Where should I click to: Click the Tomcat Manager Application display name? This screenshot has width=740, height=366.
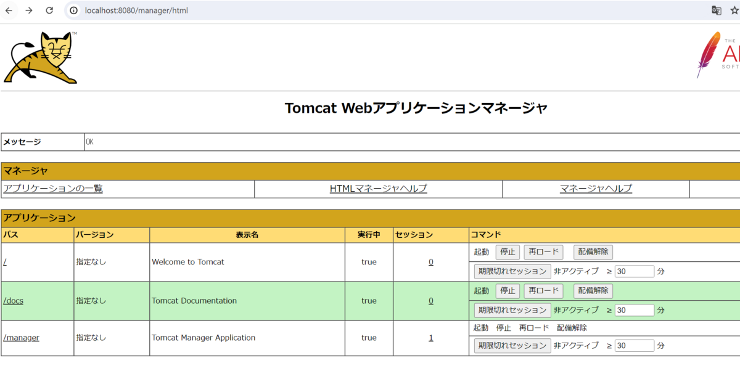click(203, 338)
